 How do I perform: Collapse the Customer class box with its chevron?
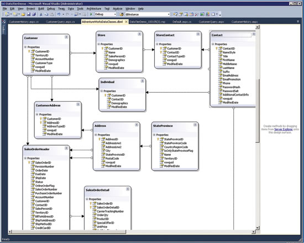click(66, 37)
